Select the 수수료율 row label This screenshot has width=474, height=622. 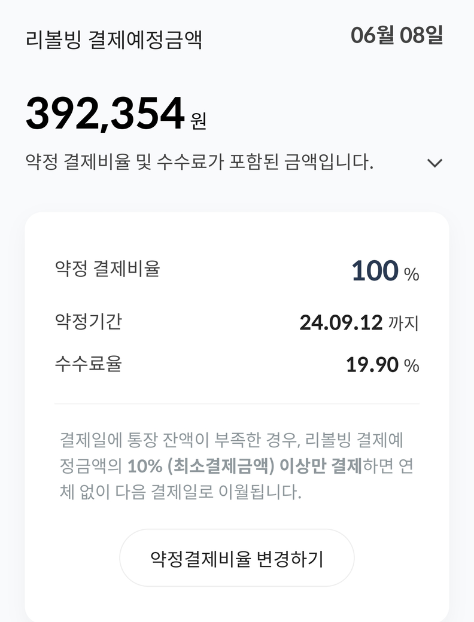(88, 364)
